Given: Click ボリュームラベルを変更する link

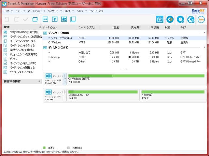Looking at the screenshot, I should (23, 54).
